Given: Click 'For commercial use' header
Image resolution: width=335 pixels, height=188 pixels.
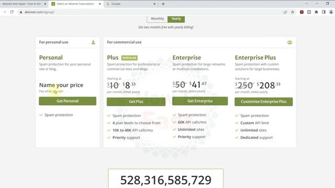Looking at the screenshot, I should pyautogui.click(x=124, y=42).
